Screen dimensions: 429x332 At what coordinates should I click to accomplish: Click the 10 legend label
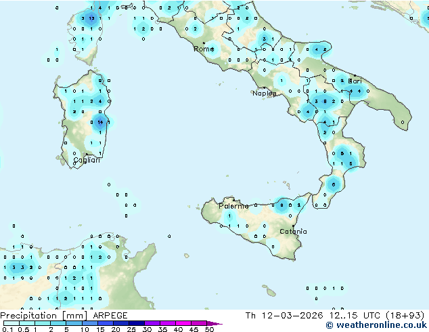pos(85,329)
